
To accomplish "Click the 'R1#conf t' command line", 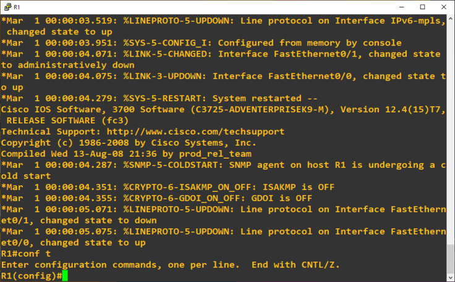I will pyautogui.click(x=23, y=254).
